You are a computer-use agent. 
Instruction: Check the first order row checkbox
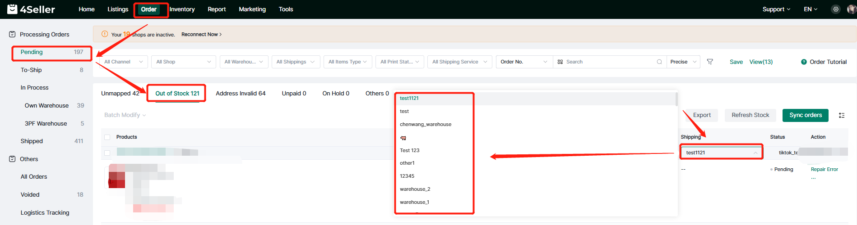(107, 153)
